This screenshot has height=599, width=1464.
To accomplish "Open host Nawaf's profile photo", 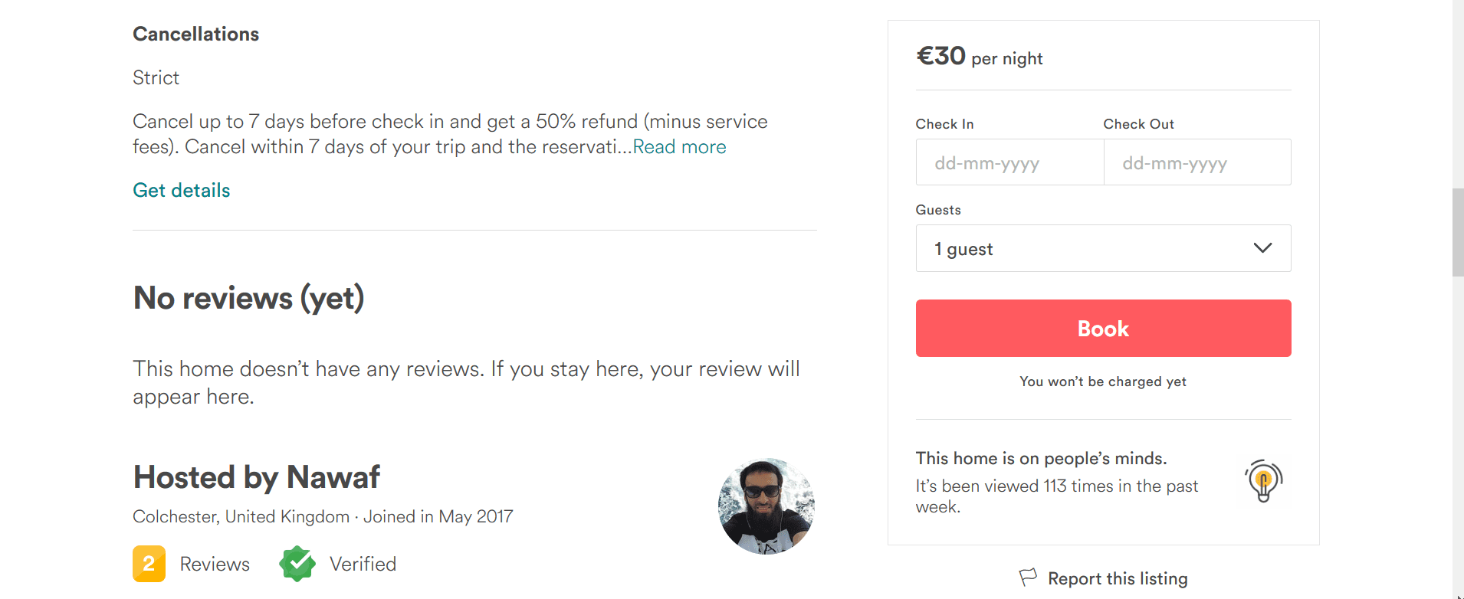I will [766, 506].
